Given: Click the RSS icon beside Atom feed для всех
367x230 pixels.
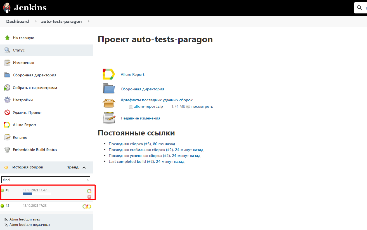Looking at the screenshot, I should pyautogui.click(x=6, y=220).
